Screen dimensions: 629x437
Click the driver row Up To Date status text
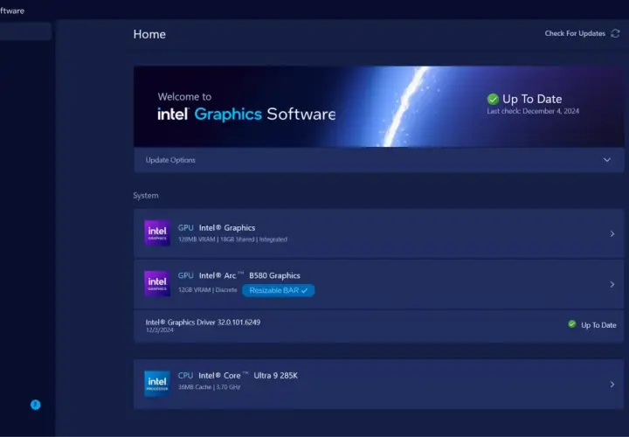(598, 325)
